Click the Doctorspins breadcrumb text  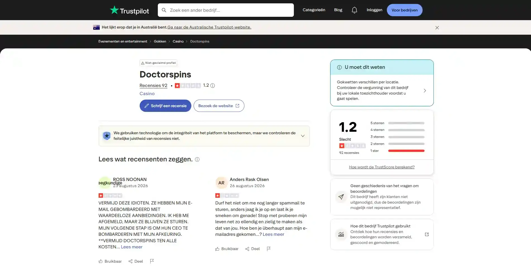(200, 41)
